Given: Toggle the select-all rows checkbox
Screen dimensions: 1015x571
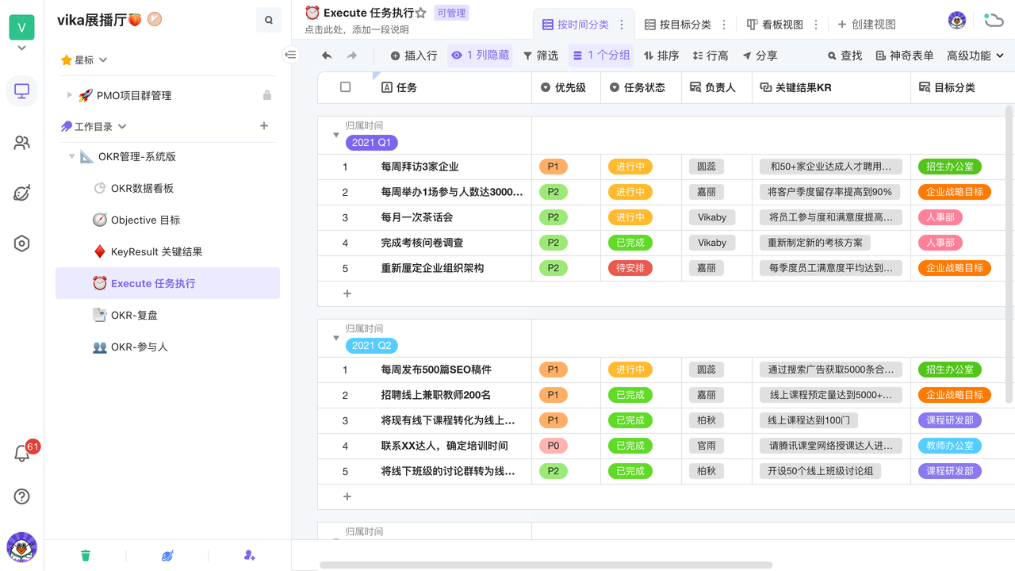Looking at the screenshot, I should click(345, 87).
